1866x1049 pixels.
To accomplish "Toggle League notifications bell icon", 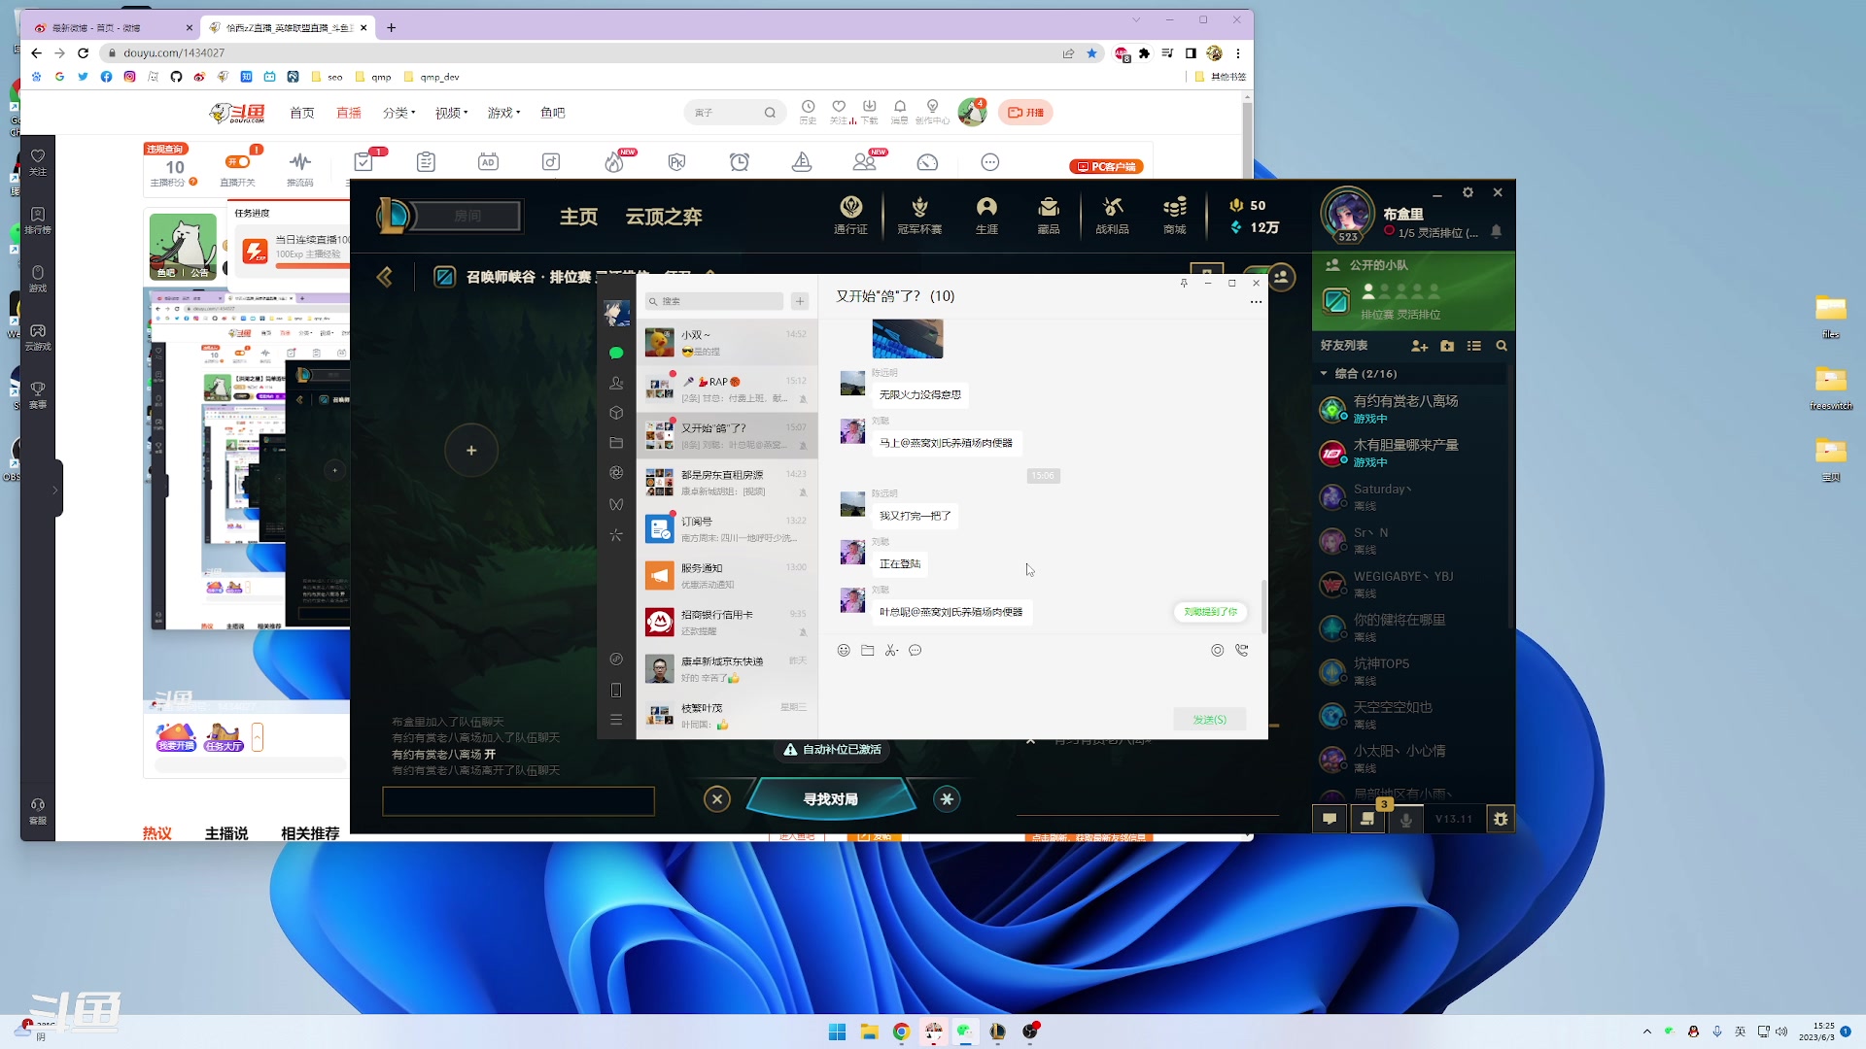I will tap(1497, 232).
